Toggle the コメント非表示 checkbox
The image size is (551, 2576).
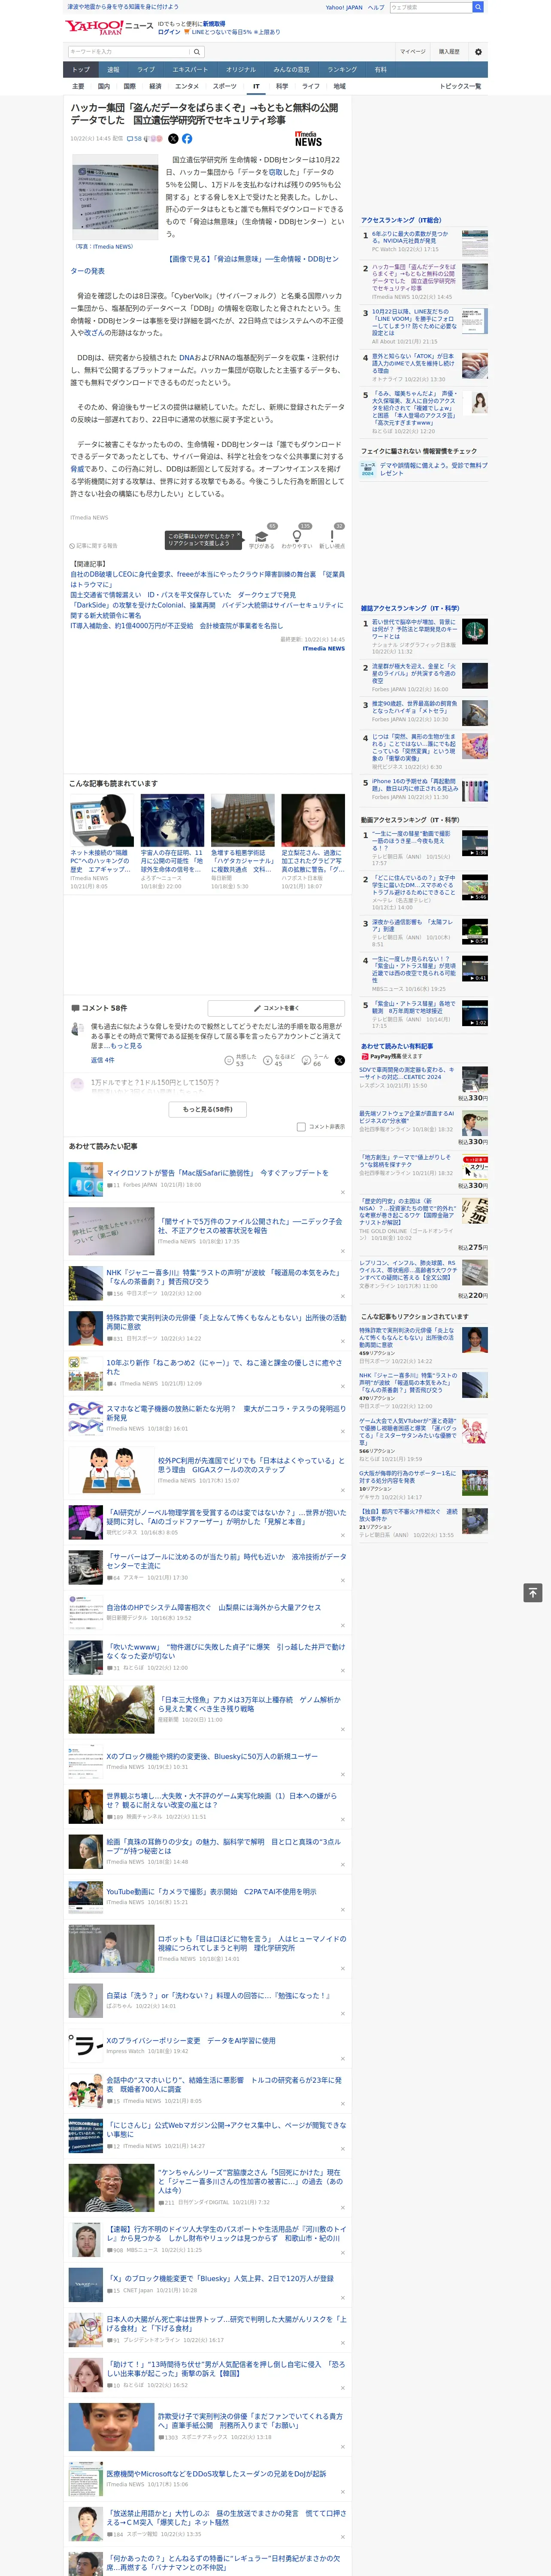pos(301,1126)
